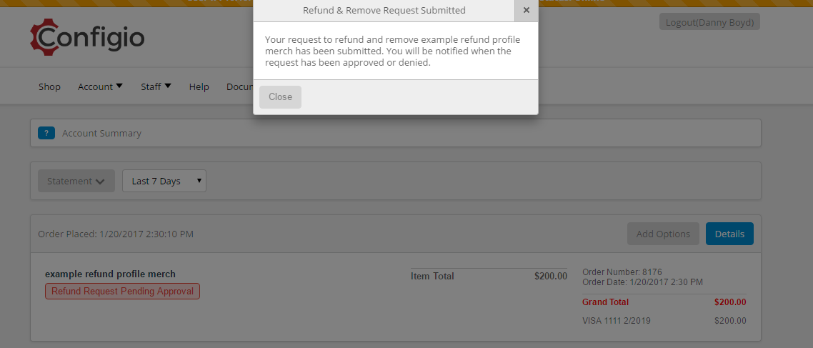Click the Account Summary header text
Image resolution: width=813 pixels, height=348 pixels.
101,134
